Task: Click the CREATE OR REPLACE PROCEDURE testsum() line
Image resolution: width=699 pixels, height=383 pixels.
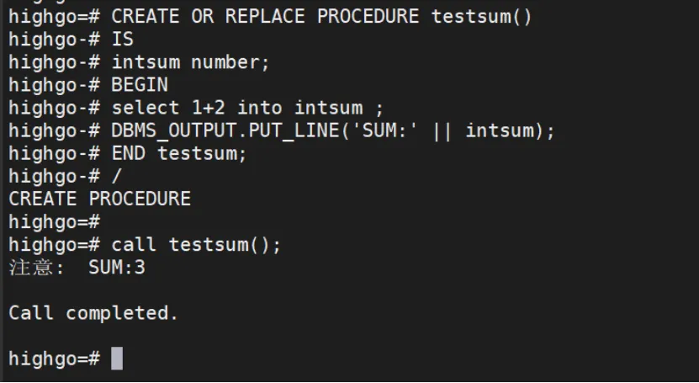Action: [x=270, y=17]
